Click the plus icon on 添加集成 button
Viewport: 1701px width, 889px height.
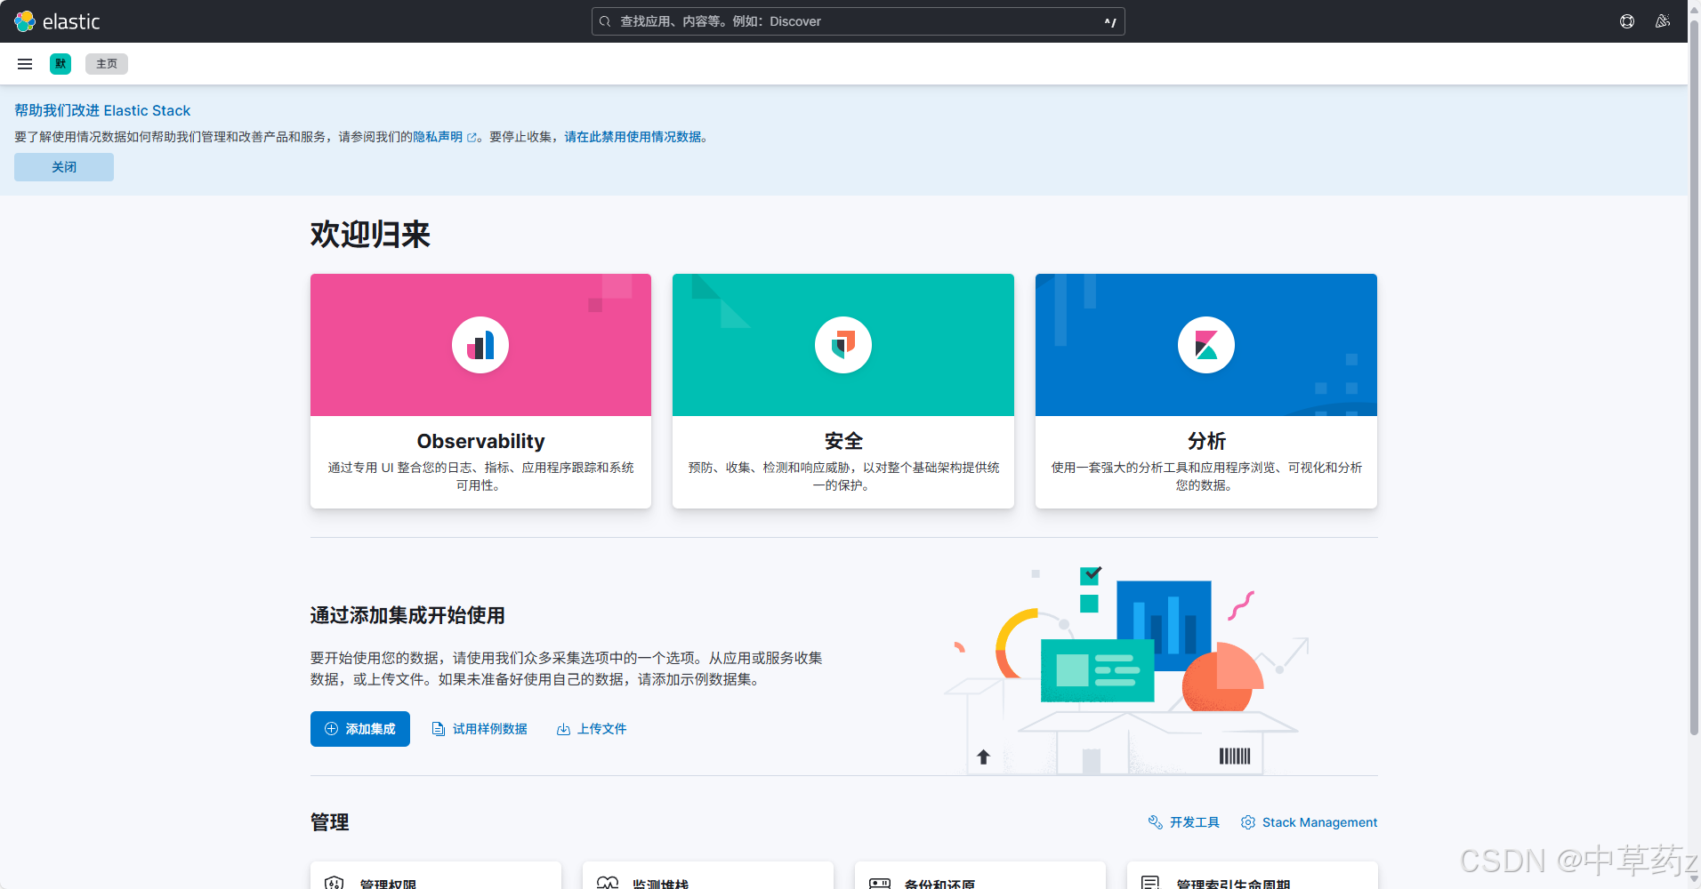tap(331, 729)
